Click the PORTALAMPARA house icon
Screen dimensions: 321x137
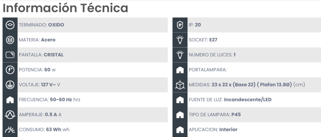180,70
